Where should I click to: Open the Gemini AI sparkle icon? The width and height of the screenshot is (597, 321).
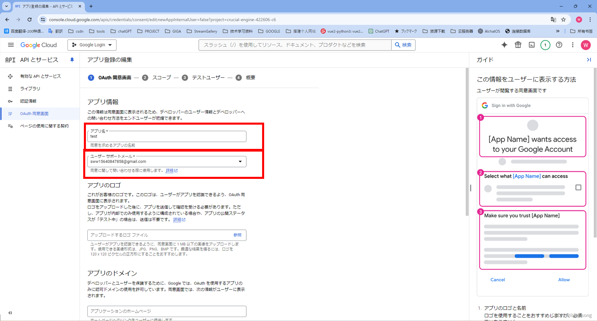tap(504, 45)
